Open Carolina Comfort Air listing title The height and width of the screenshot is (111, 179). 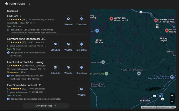pos(26,62)
